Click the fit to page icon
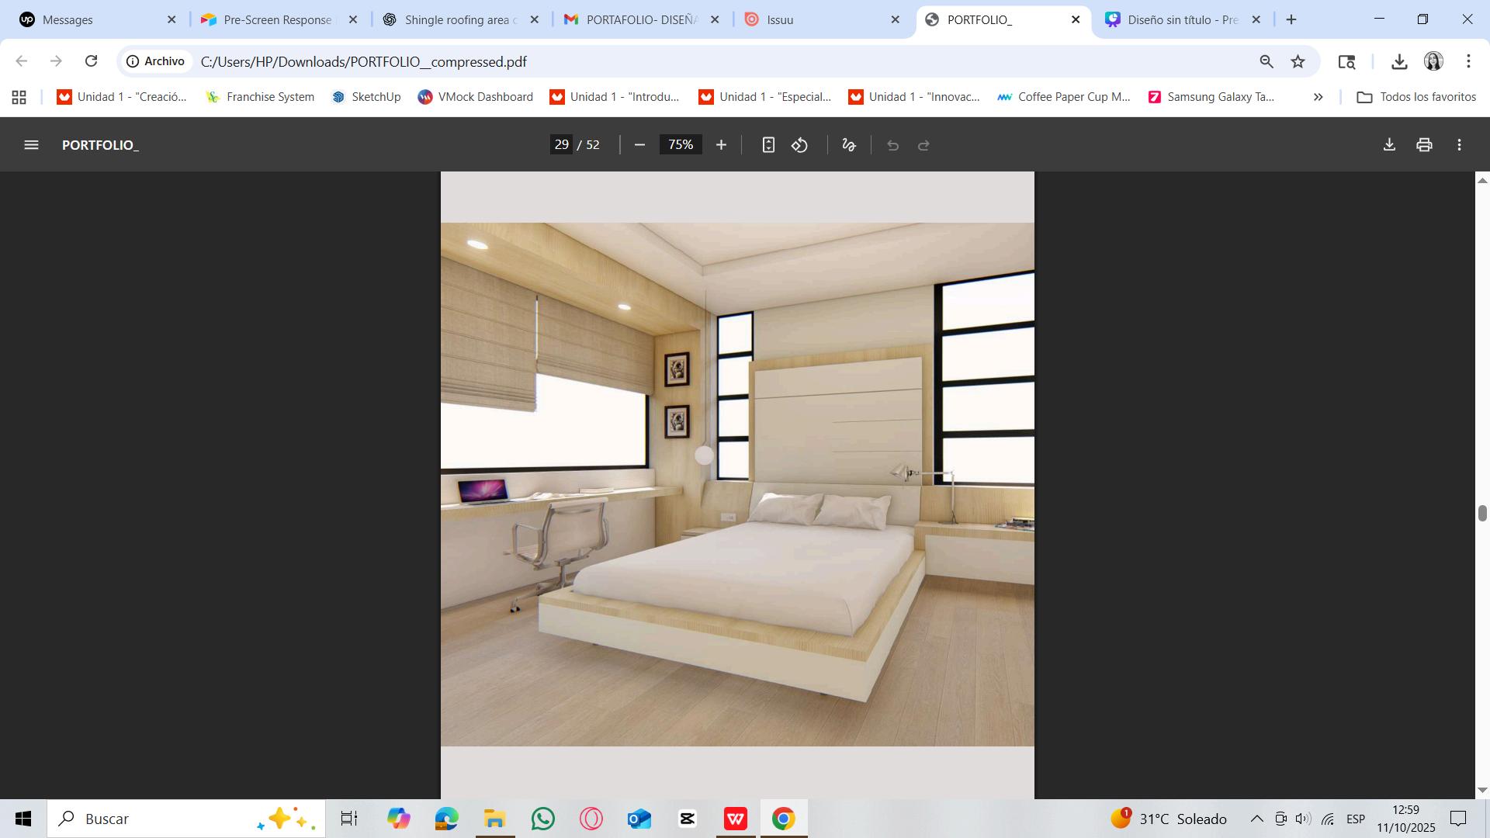The width and height of the screenshot is (1490, 838). [768, 145]
